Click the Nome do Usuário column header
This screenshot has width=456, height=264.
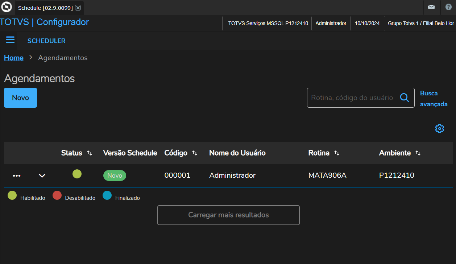click(x=237, y=153)
